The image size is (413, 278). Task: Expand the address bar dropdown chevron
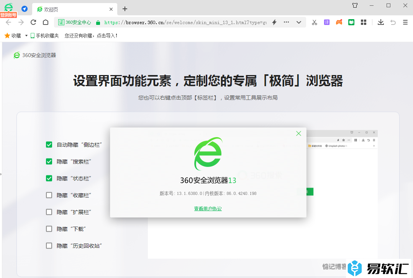click(x=299, y=22)
